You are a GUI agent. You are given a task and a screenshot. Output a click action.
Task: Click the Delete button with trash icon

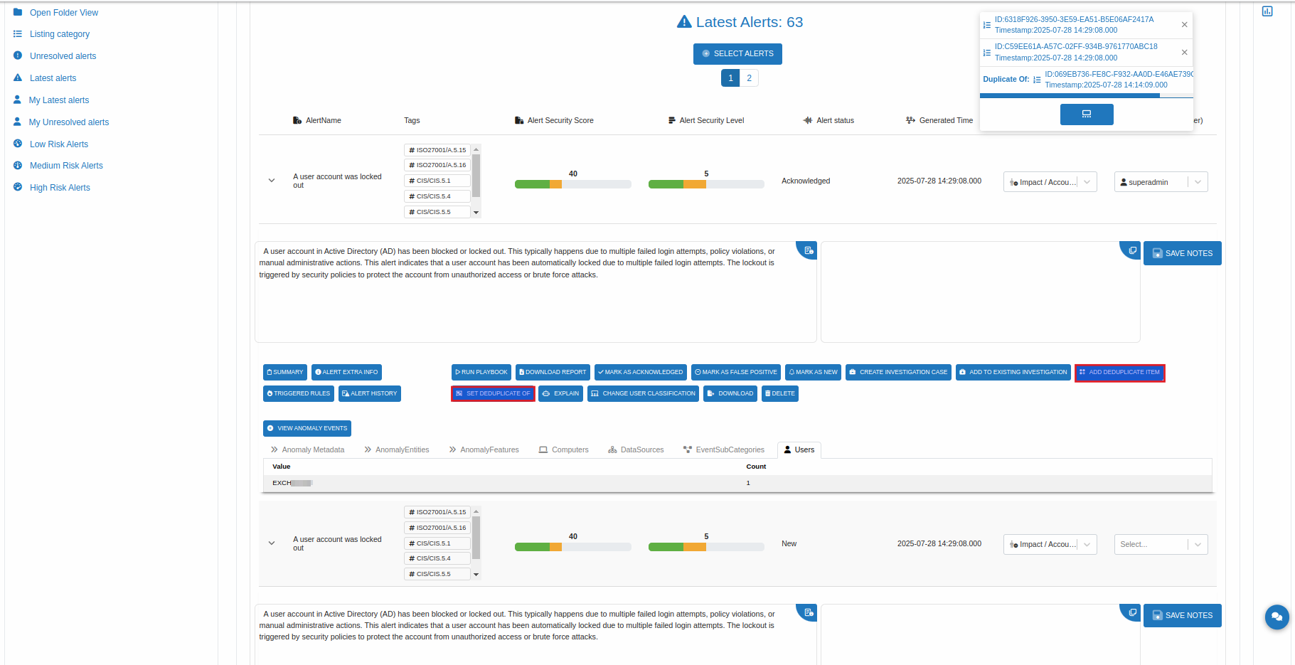pos(779,394)
